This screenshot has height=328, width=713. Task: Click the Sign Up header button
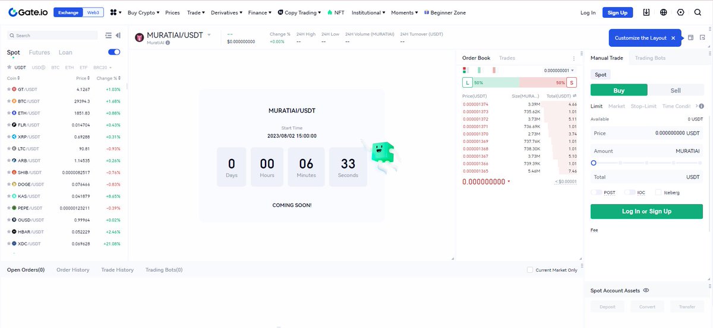(x=617, y=12)
